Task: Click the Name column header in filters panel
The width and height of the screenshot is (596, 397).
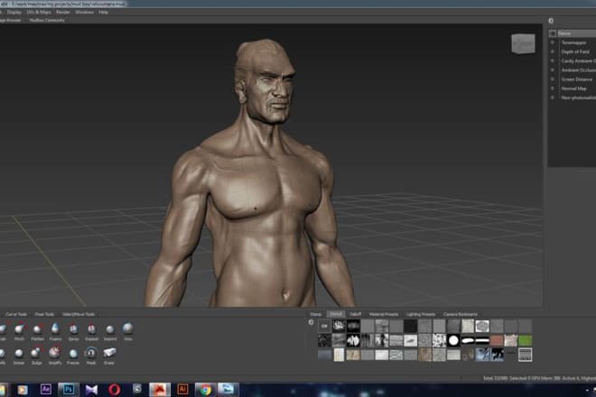Action: 576,33
